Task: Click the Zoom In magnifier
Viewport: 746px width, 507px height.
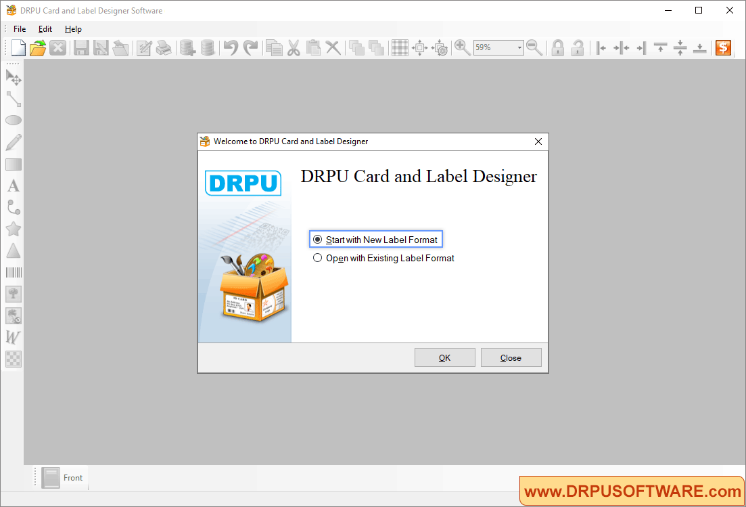Action: point(462,47)
